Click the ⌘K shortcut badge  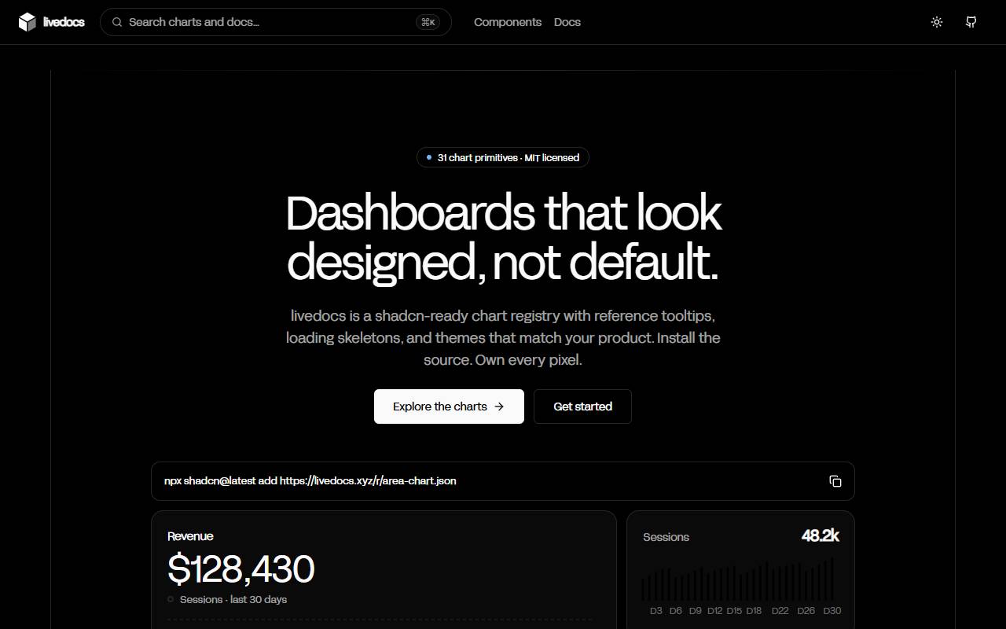[428, 22]
